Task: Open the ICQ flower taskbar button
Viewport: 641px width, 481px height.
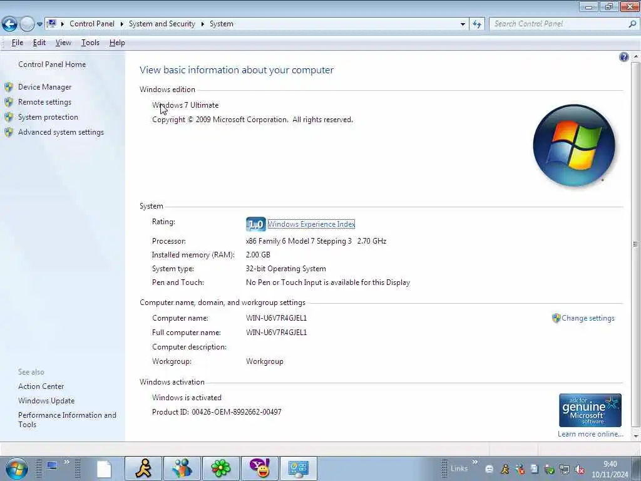Action: (221, 468)
